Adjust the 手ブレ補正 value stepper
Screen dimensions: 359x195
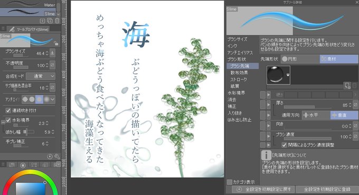[x=47, y=143]
